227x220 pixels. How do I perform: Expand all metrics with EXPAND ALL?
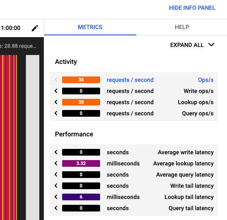(192, 45)
